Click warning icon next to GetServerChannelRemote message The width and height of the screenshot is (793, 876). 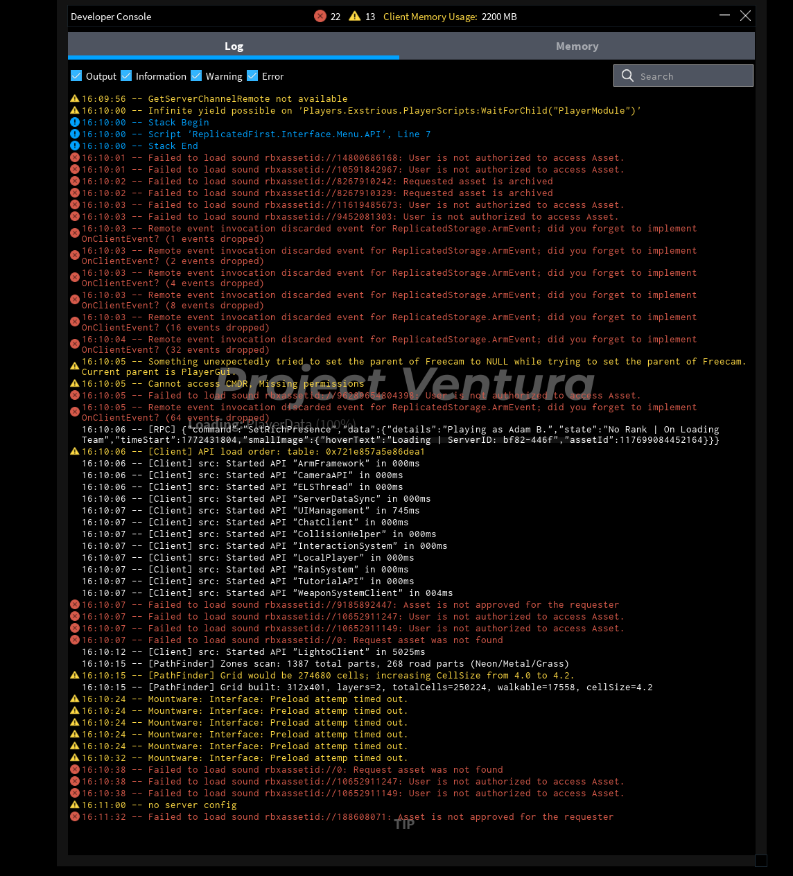click(75, 98)
